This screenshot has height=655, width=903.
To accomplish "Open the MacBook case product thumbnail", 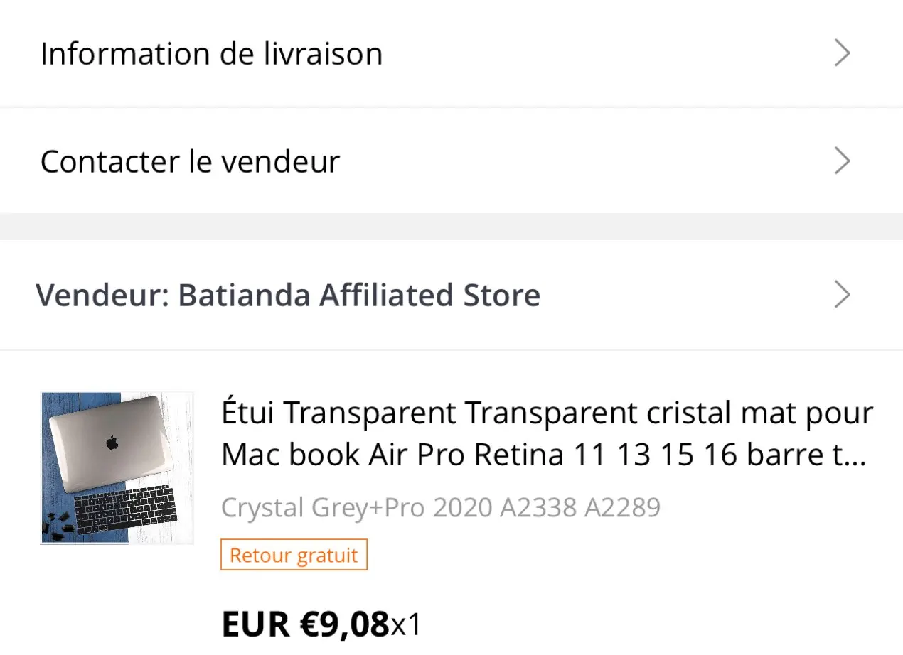I will (117, 467).
